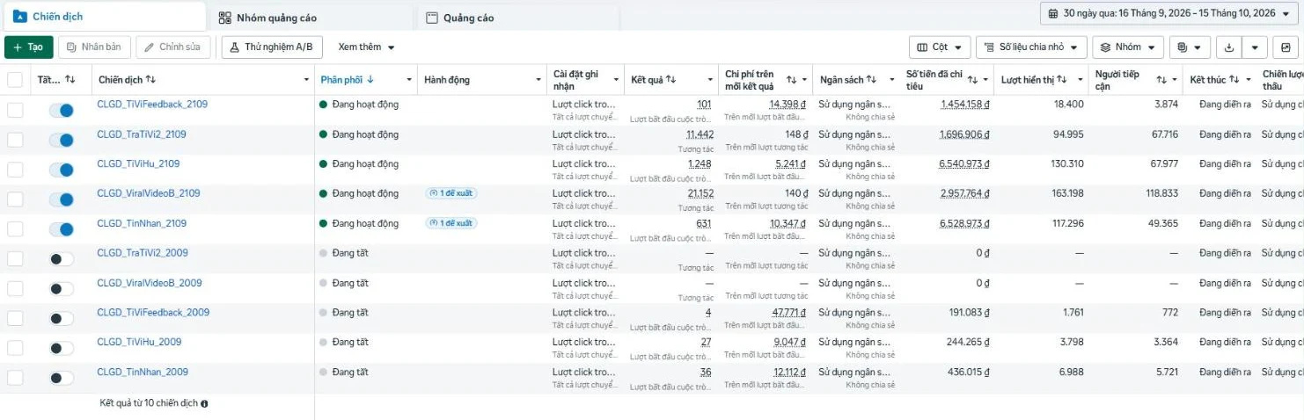Open the Nhóm grouping dropdown
This screenshot has height=420, width=1304.
(x=1128, y=47)
